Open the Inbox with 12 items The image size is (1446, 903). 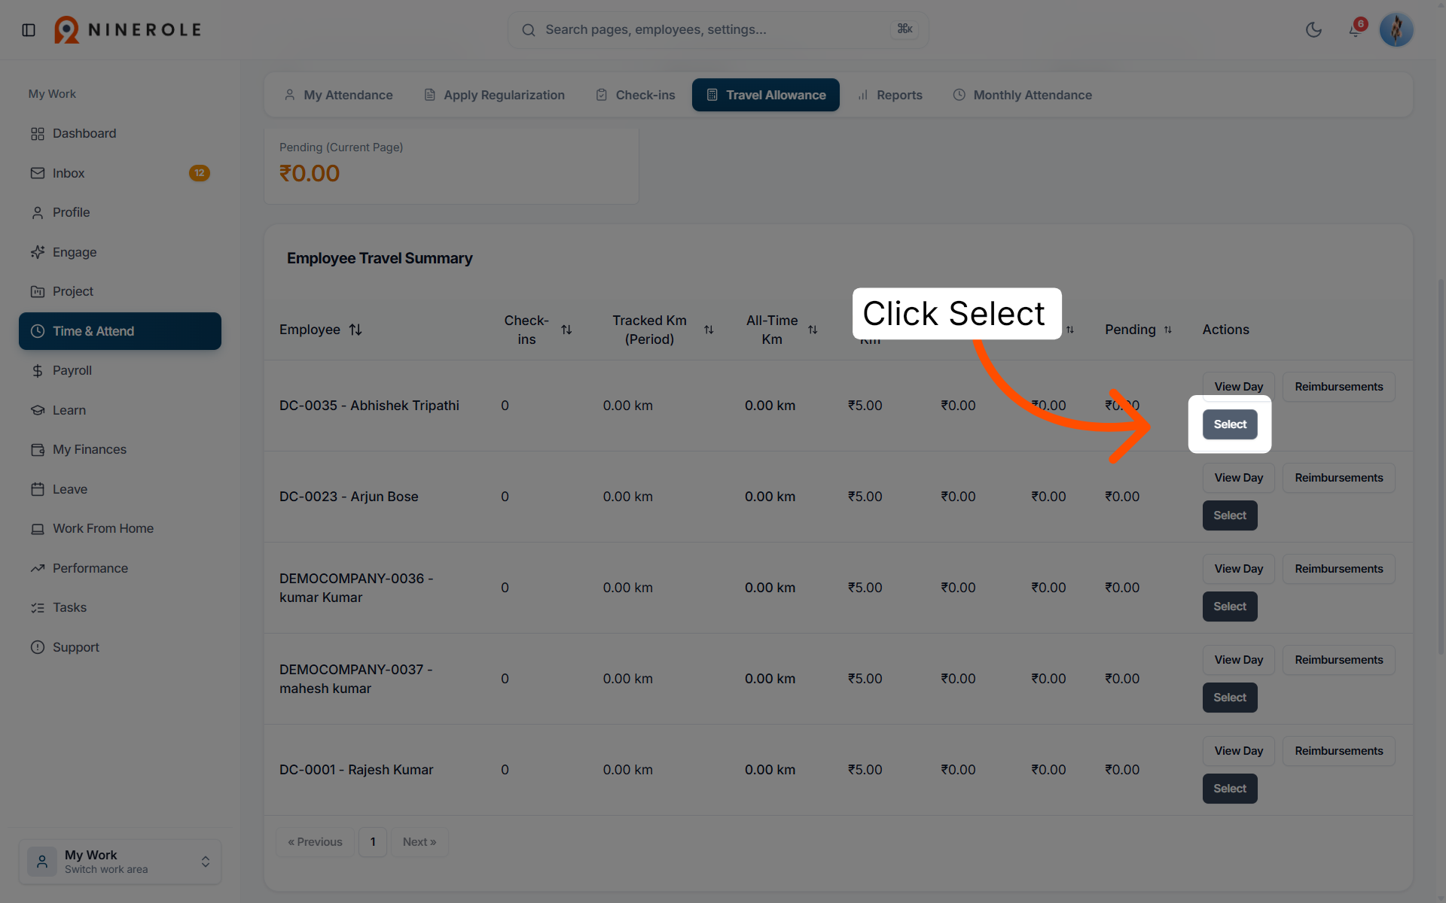(x=120, y=173)
